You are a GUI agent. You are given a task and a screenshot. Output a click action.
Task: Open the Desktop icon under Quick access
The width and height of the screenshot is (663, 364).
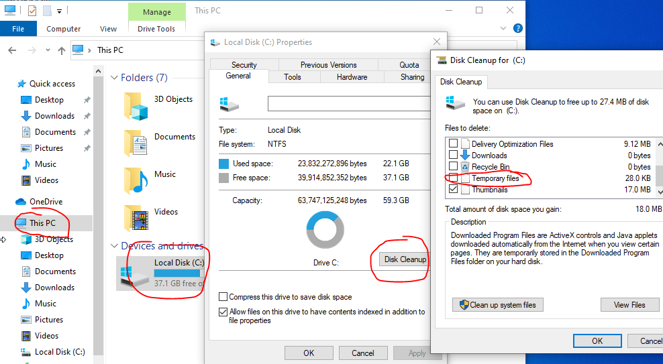point(26,100)
